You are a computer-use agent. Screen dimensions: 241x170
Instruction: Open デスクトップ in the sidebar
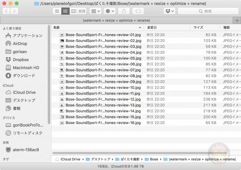(20, 101)
